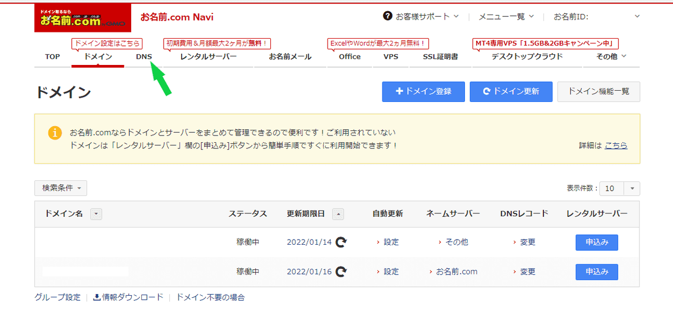Viewport: 673px width, 322px height.
Task: Open the お客様サポート dropdown
Action: 427,16
